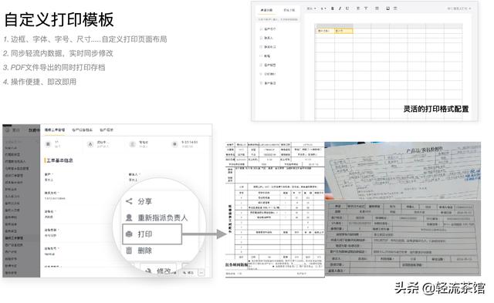Viewport: 494px width, 303px height.
Task: Click the 重新指派负责人 person icon
Action: pos(129,217)
